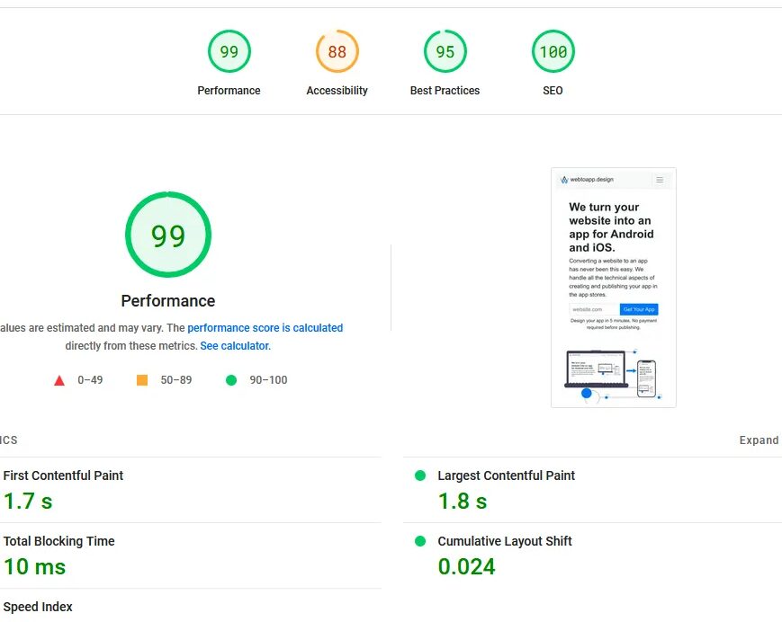Open the webtoapp.design page screenshot thumbnail

pyautogui.click(x=614, y=288)
